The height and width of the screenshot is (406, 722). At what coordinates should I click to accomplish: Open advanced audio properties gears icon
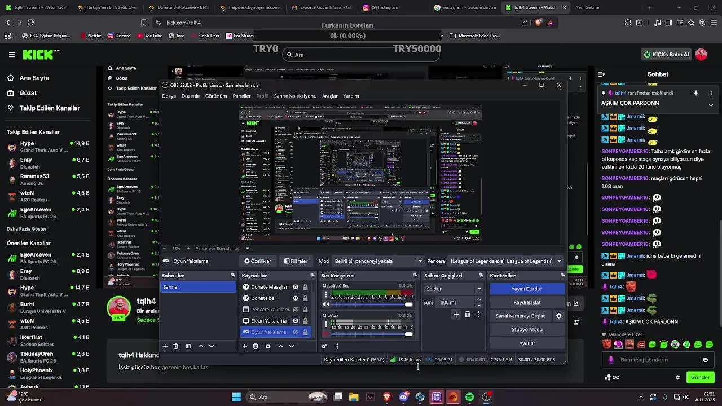324,346
